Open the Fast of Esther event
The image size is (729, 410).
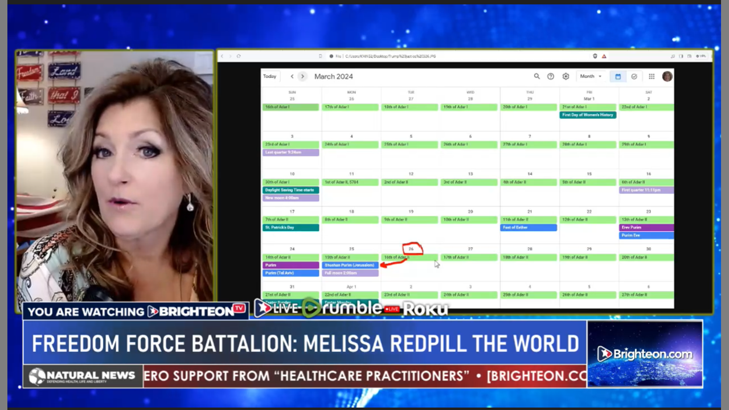(529, 228)
